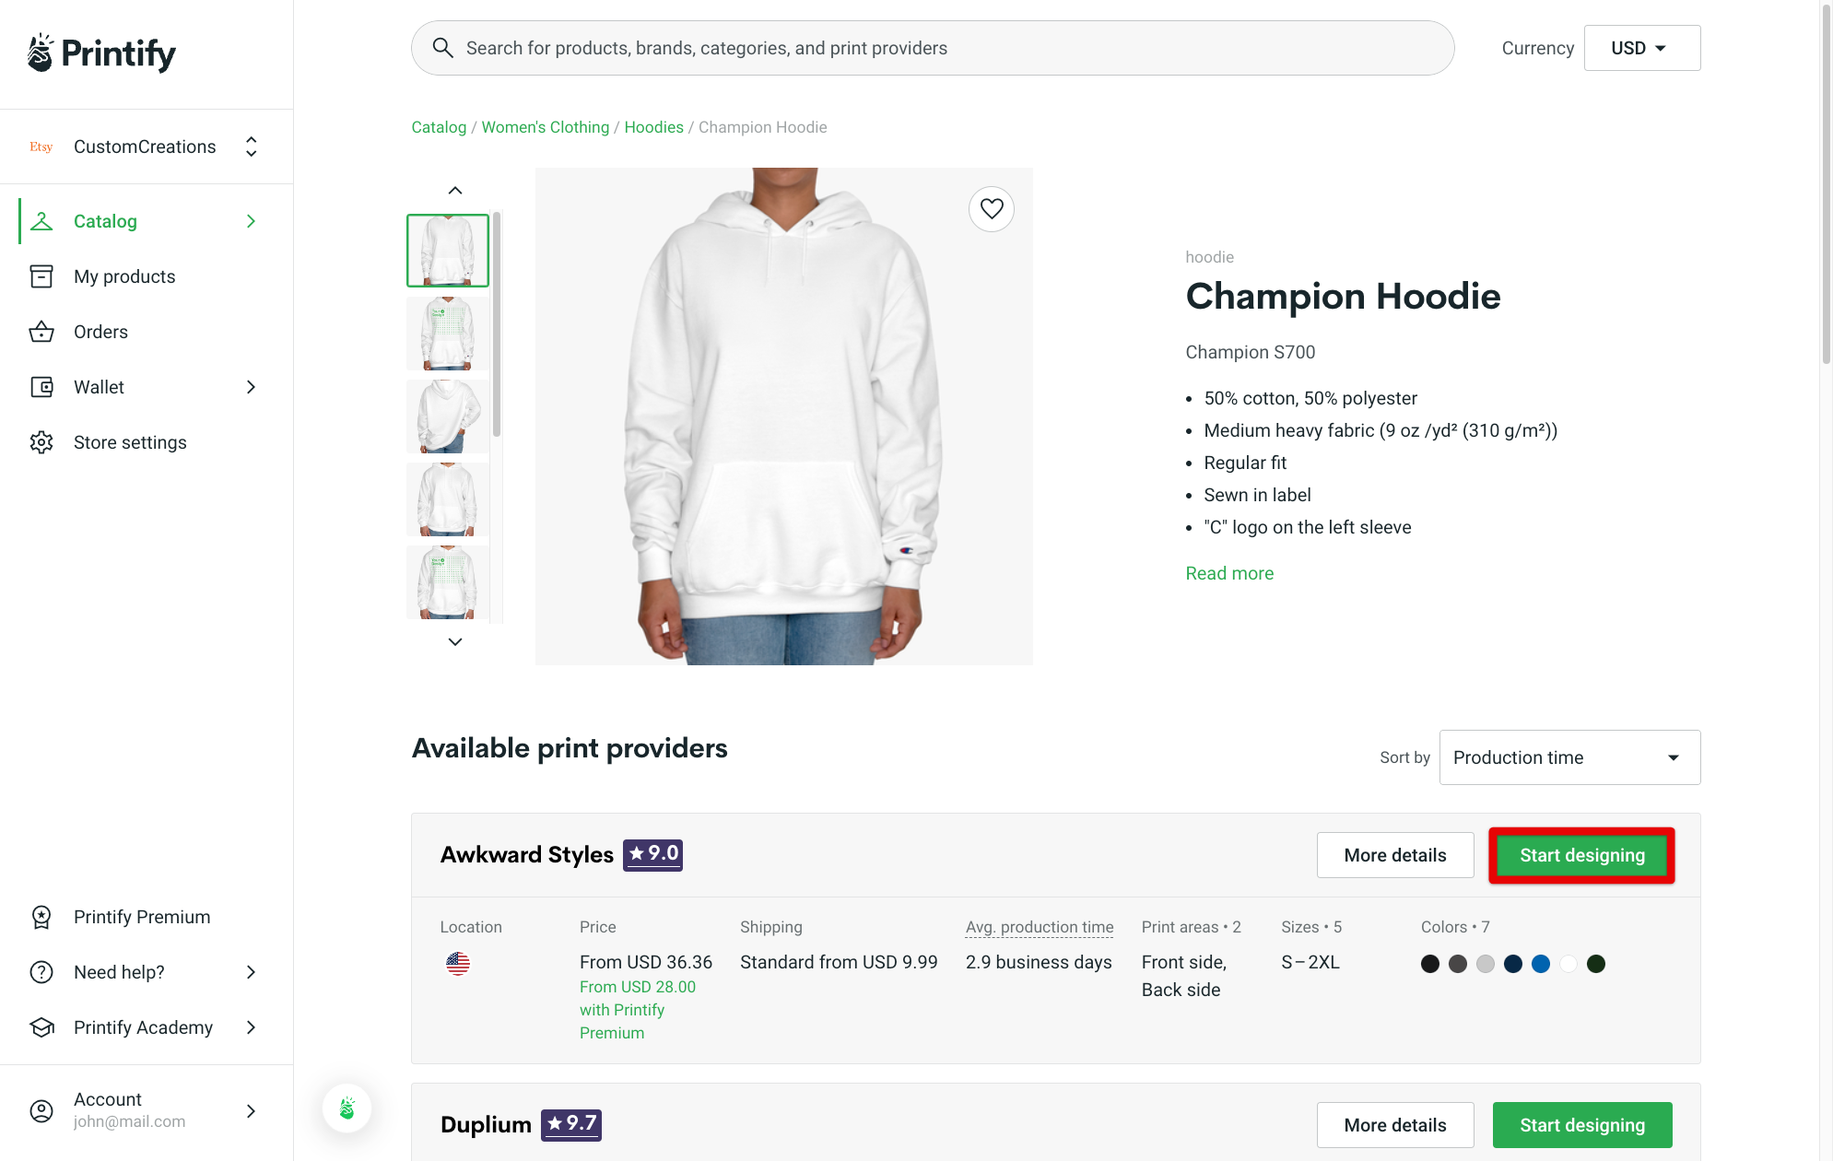
Task: Navigate to Hoodies via breadcrumb
Action: 653,127
